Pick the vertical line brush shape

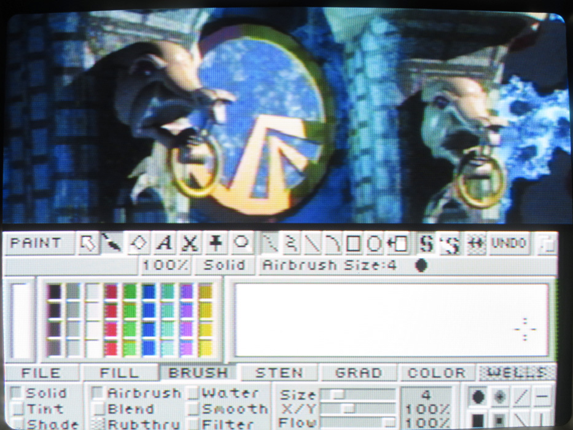pyautogui.click(x=542, y=420)
